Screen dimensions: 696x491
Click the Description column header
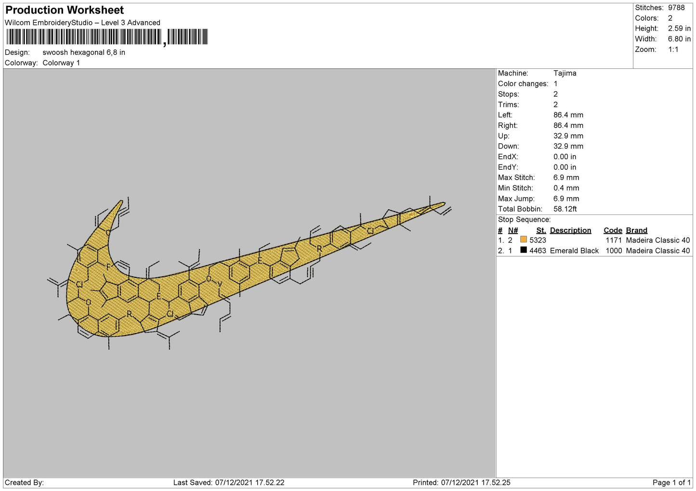click(570, 230)
